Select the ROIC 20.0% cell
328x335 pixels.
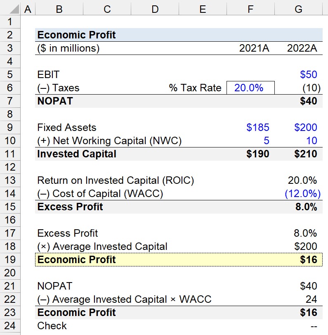coord(299,181)
